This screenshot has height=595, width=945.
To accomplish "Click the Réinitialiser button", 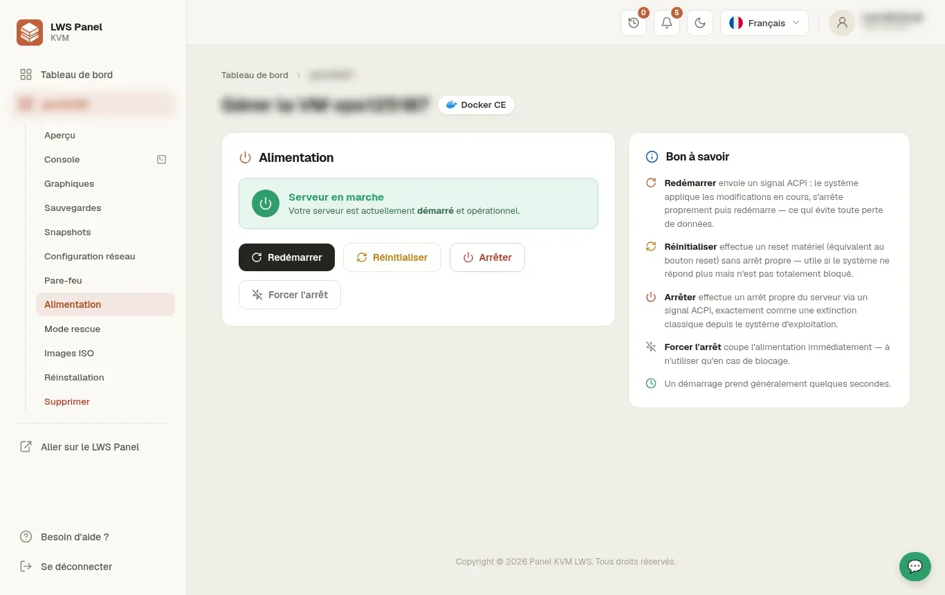I will pyautogui.click(x=392, y=257).
